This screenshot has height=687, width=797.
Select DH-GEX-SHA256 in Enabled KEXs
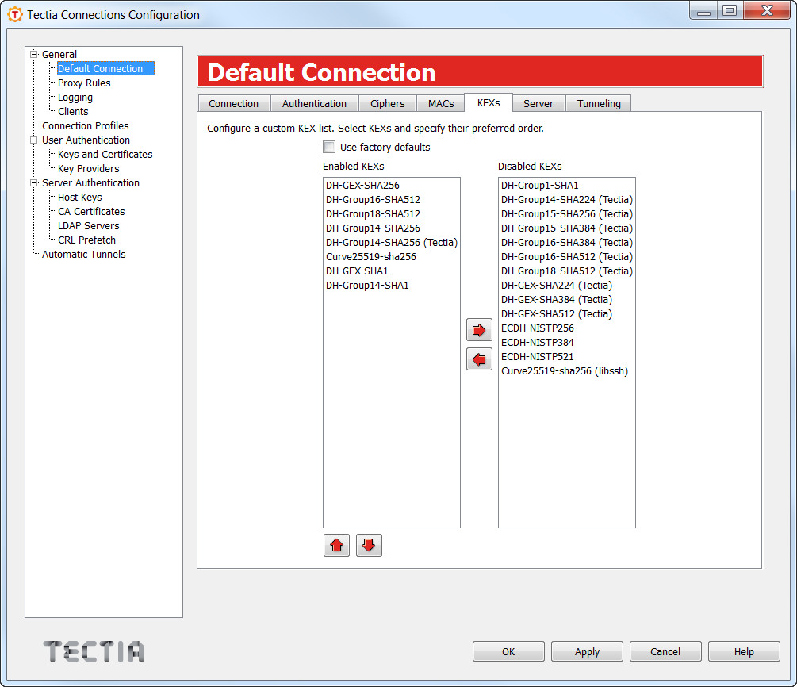[392, 186]
